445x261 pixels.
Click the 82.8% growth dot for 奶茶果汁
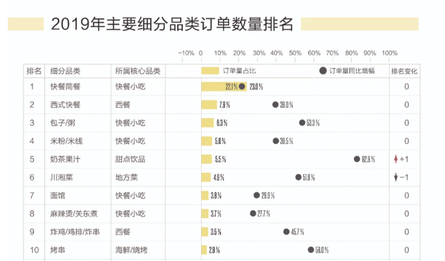pos(357,159)
